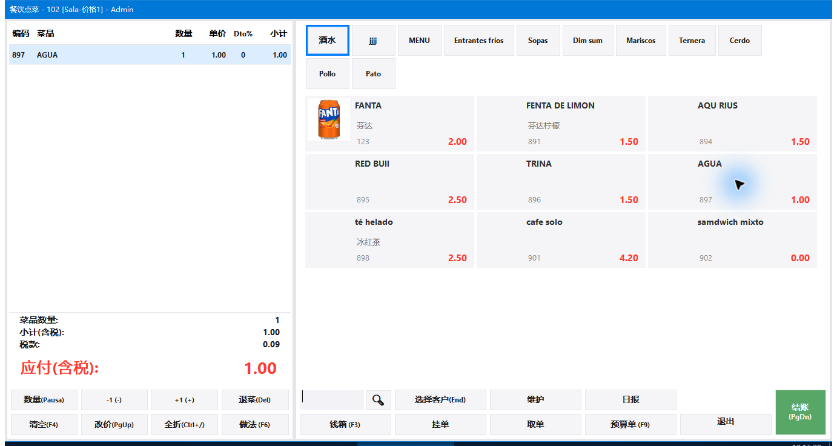This screenshot has height=446, width=837.
Task: Select the Entrantes fríos category
Action: [479, 41]
